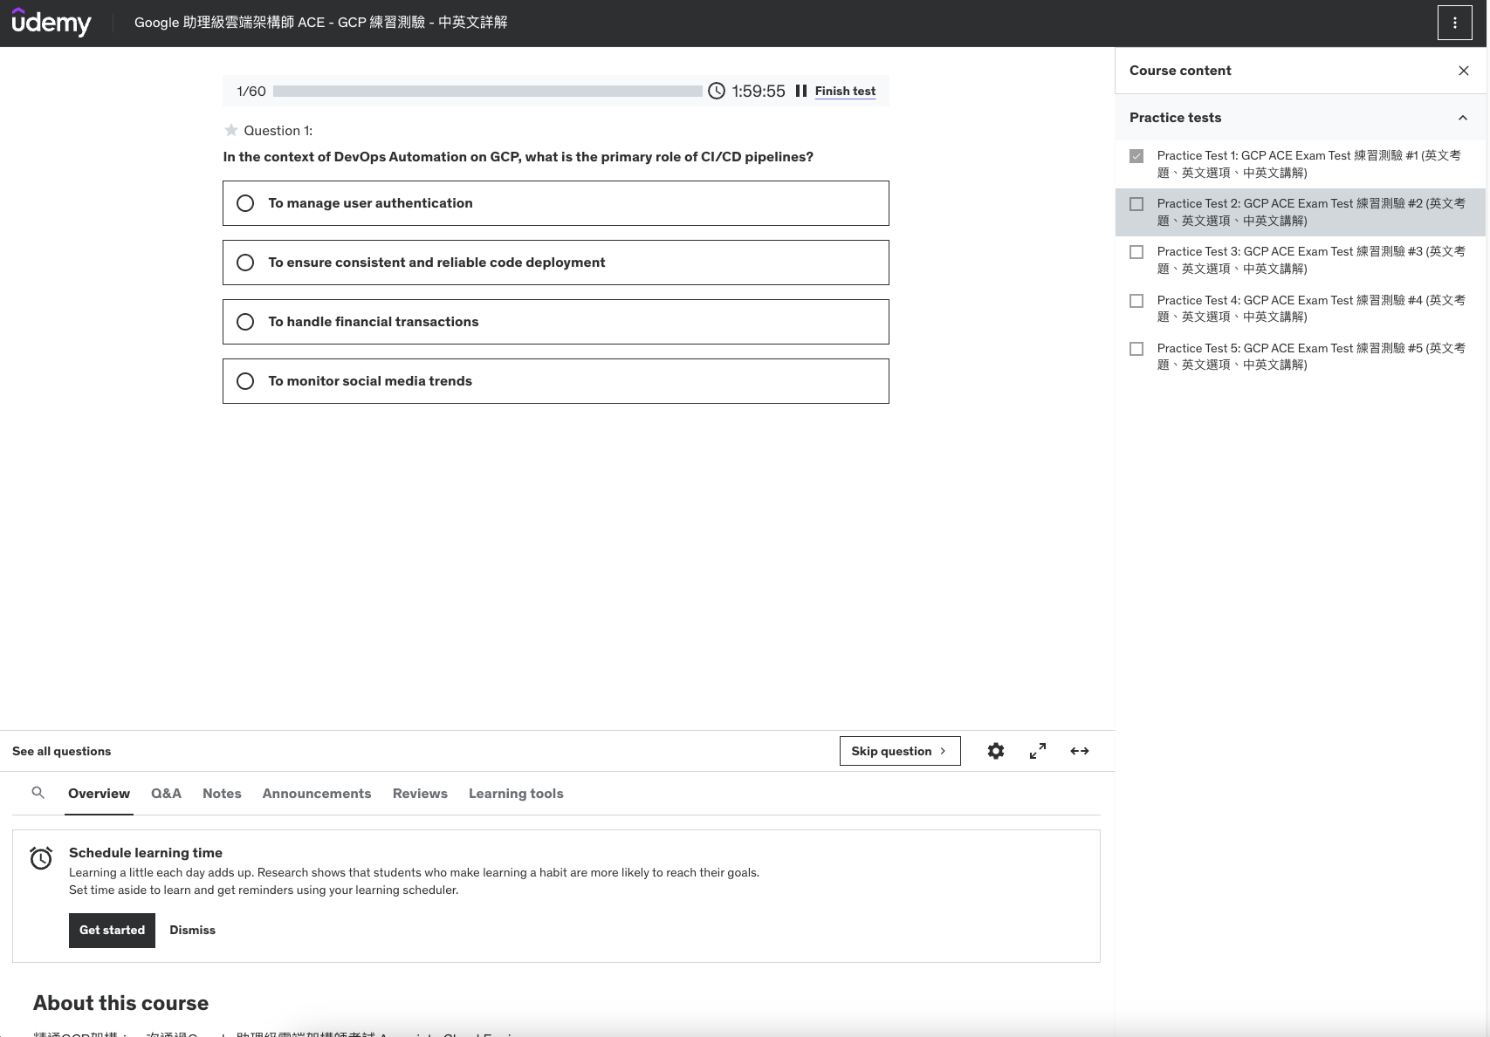Click the 'Course content' heading
The width and height of the screenshot is (1490, 1037).
[1180, 71]
